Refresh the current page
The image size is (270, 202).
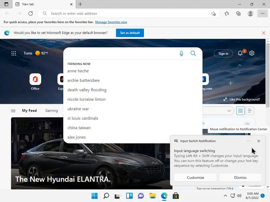click(31, 13)
